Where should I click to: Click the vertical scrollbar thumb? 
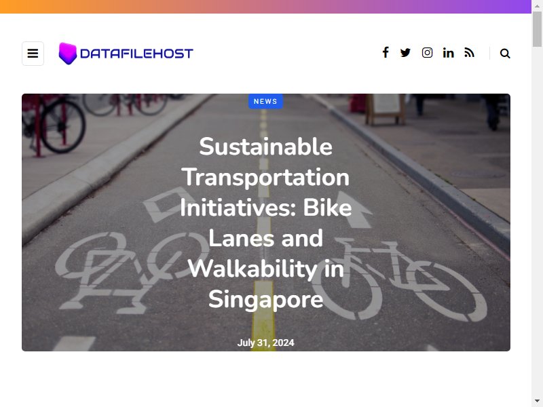coord(537,29)
